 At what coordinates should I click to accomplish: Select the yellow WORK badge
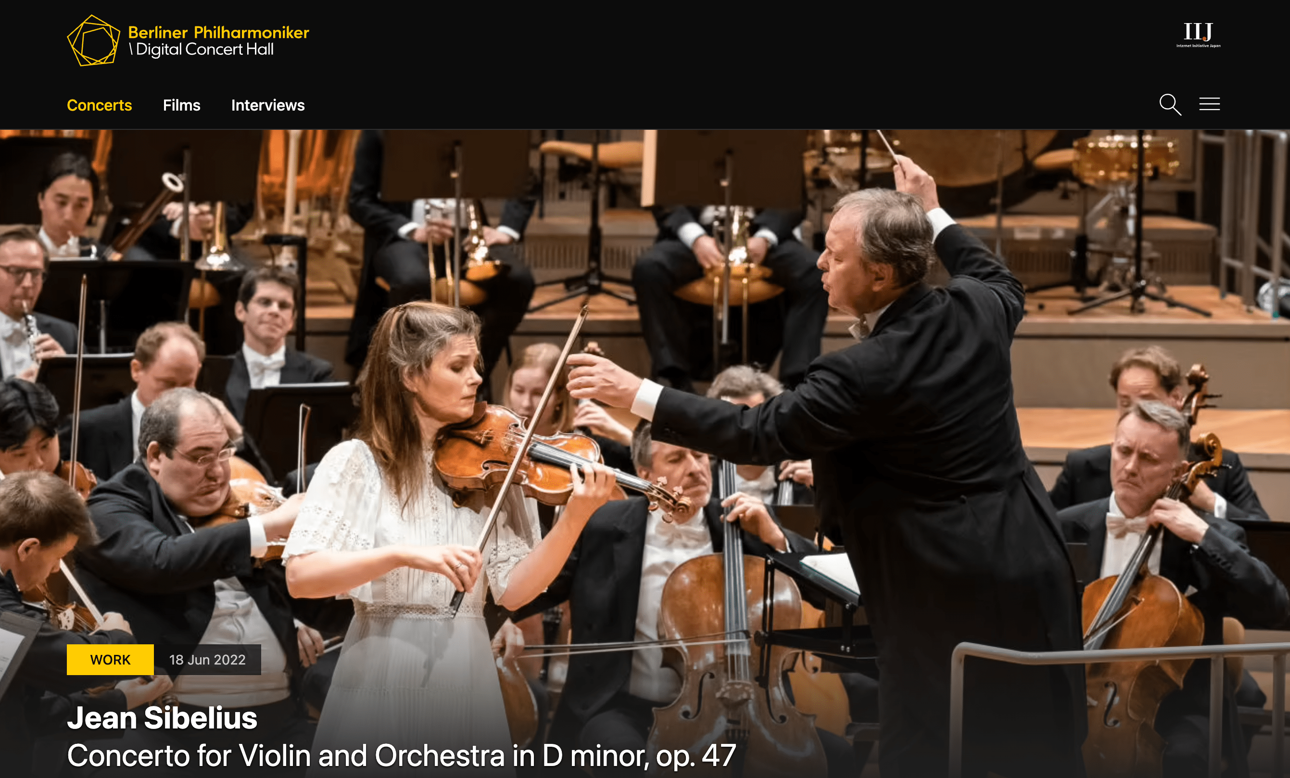[111, 660]
